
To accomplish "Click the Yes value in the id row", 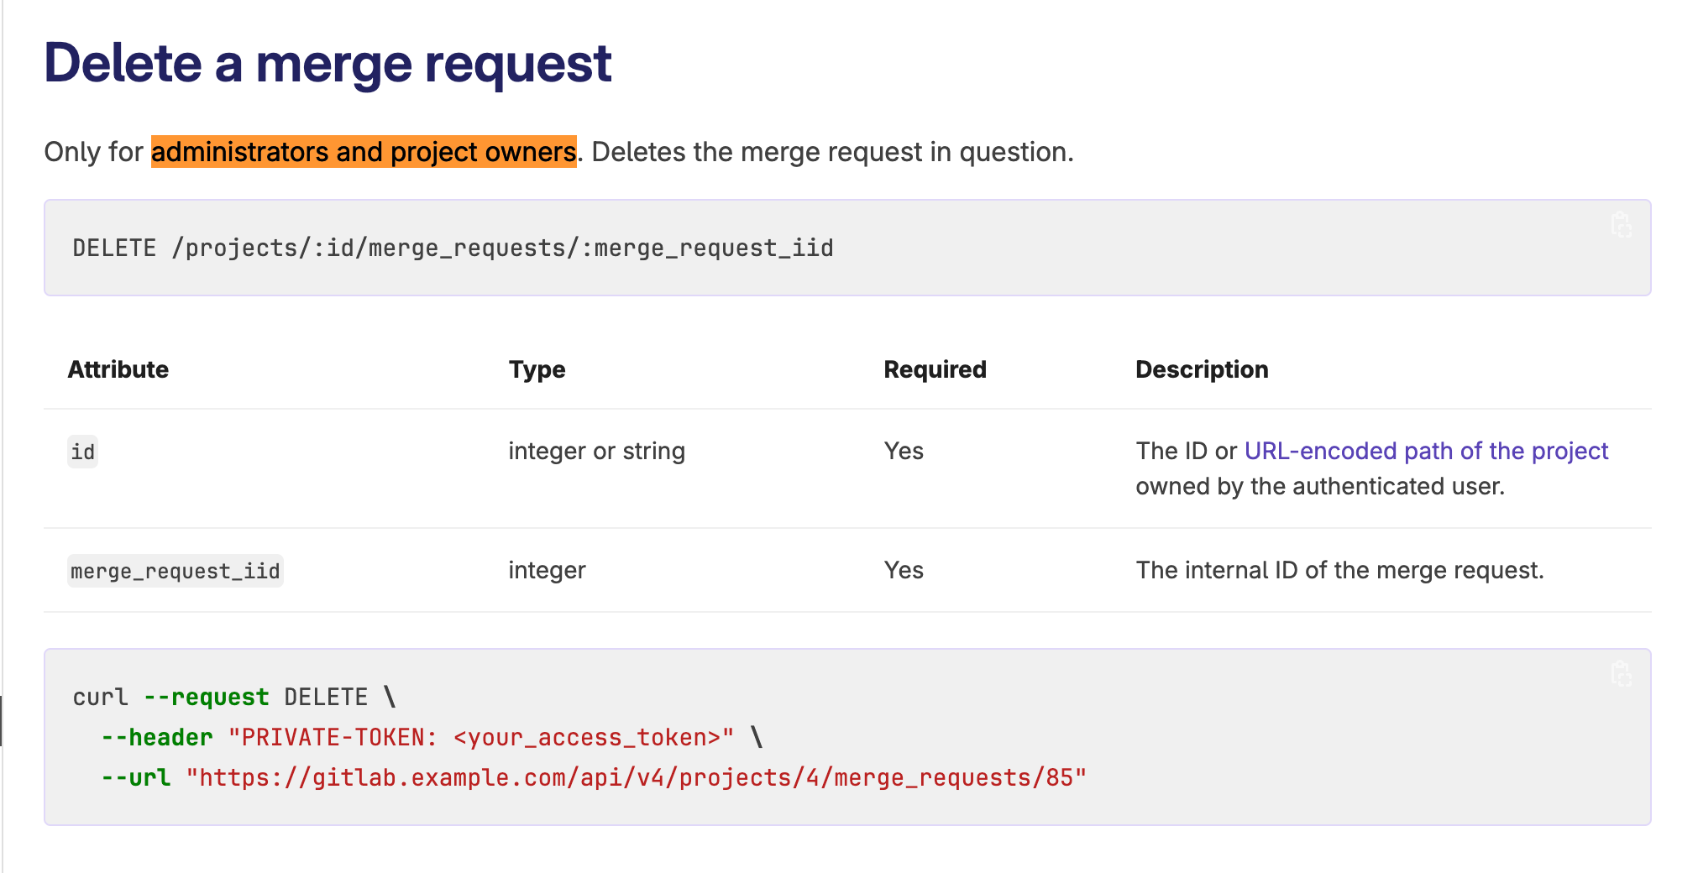I will (903, 451).
